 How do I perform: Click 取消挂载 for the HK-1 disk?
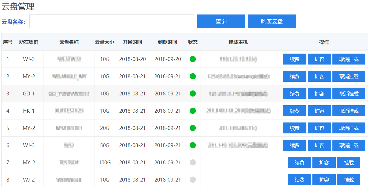tap(349, 111)
